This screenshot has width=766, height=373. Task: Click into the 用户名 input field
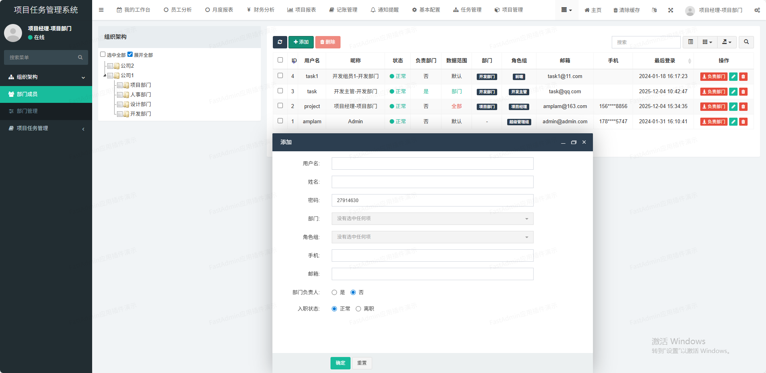[432, 163]
